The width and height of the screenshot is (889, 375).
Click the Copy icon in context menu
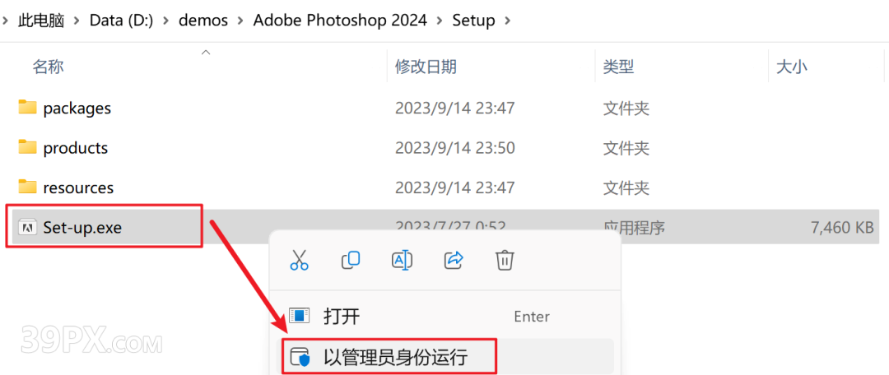point(351,260)
